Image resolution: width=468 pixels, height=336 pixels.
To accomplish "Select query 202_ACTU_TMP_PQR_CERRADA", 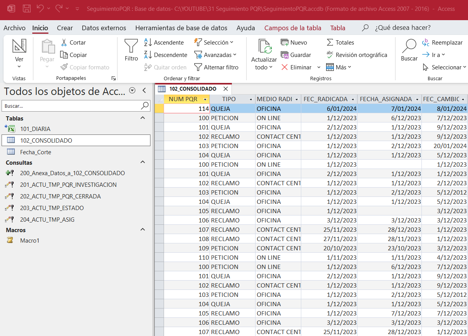I will 76,196.
